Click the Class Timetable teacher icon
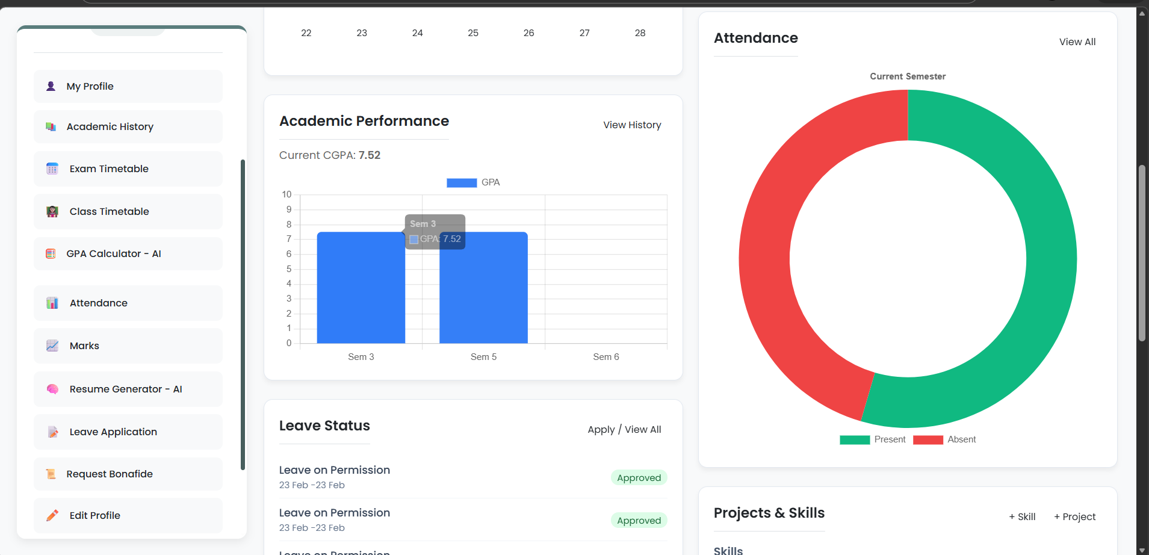Viewport: 1149px width, 555px height. click(52, 211)
